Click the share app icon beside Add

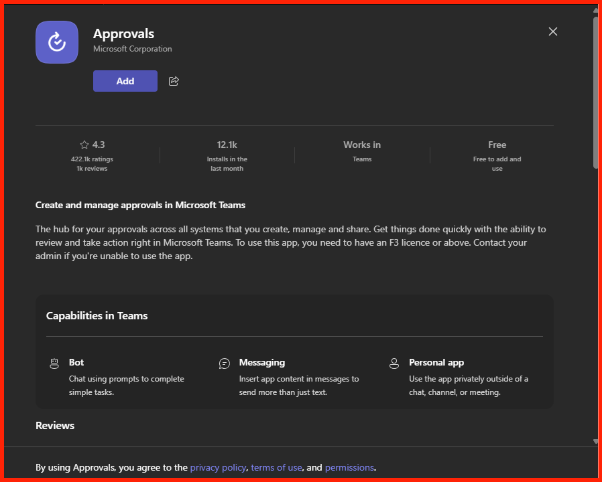pyautogui.click(x=174, y=81)
